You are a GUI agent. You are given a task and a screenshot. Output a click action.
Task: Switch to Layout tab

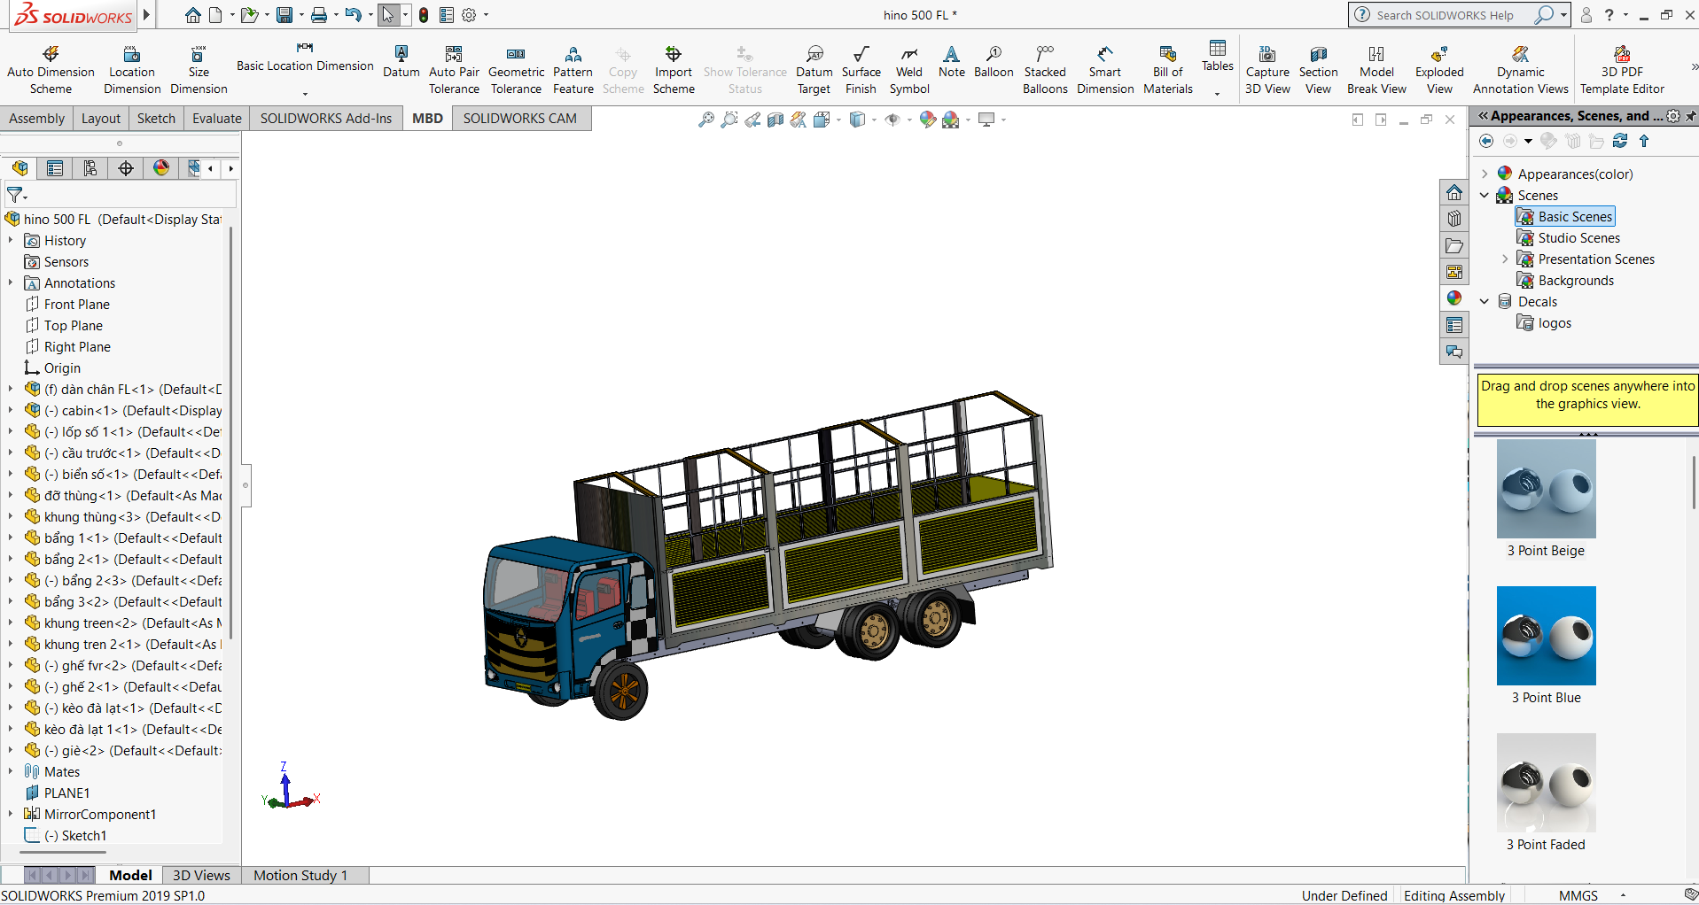101,119
